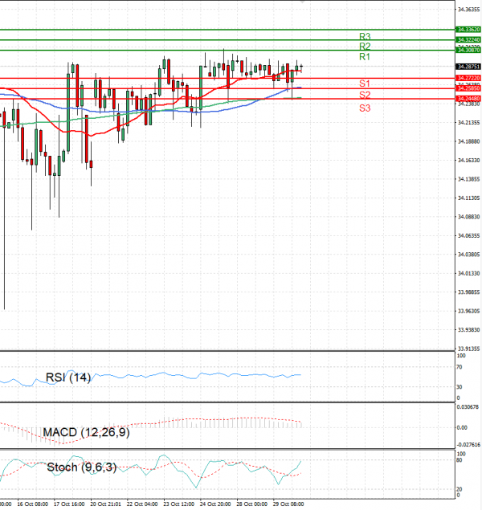The width and height of the screenshot is (482, 510).
Task: Click the 34.06355 price axis value
Action: 468,235
